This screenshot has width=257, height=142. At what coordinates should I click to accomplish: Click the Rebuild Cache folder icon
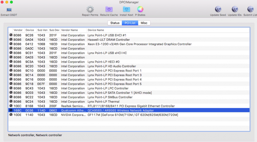[109, 9]
